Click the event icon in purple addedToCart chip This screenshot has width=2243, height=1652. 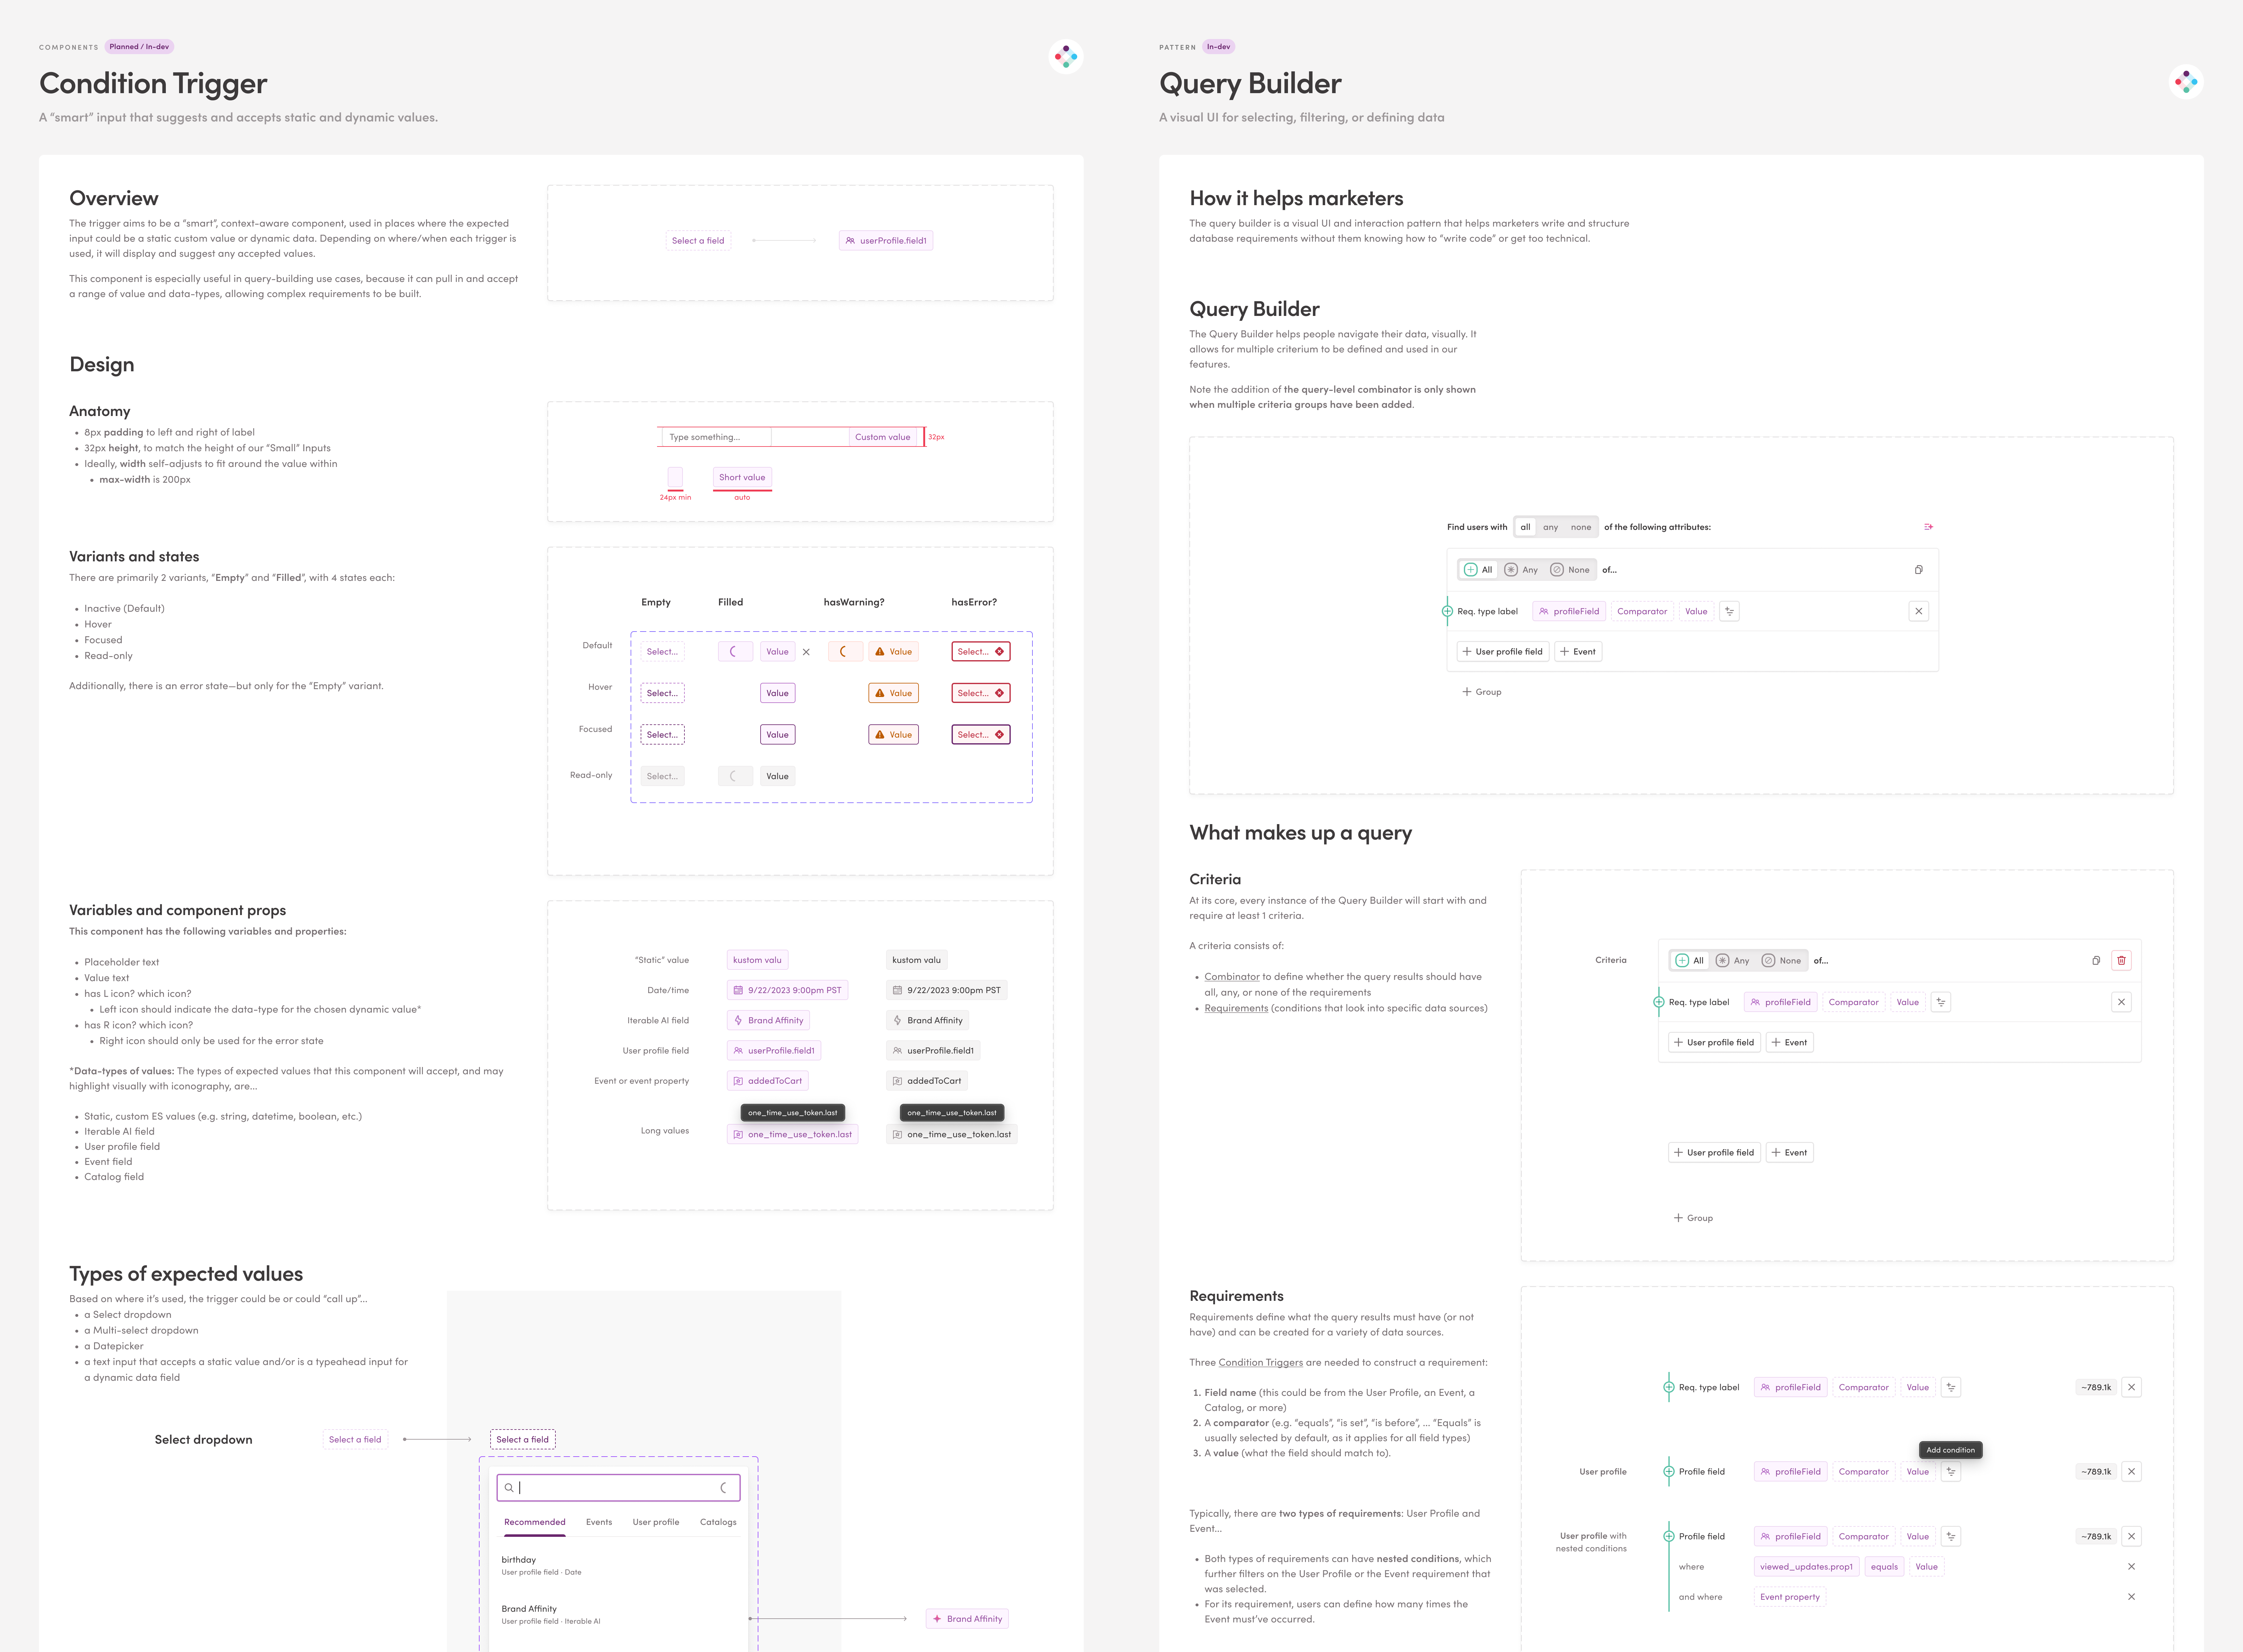[x=738, y=1081]
